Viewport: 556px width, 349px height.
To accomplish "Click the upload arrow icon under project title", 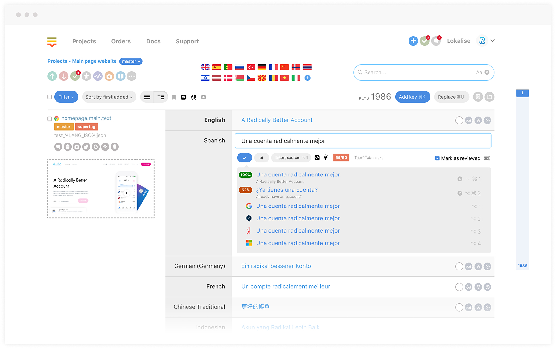I will point(52,76).
